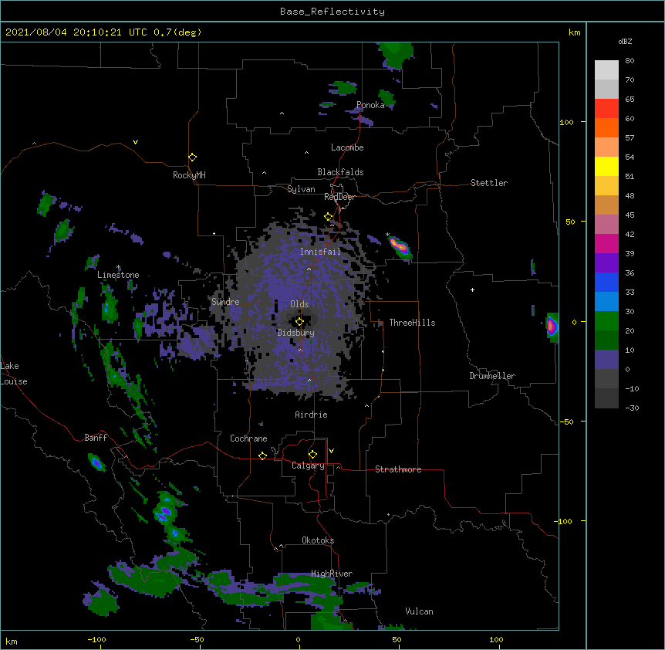Click the Cochrane label

click(x=248, y=438)
